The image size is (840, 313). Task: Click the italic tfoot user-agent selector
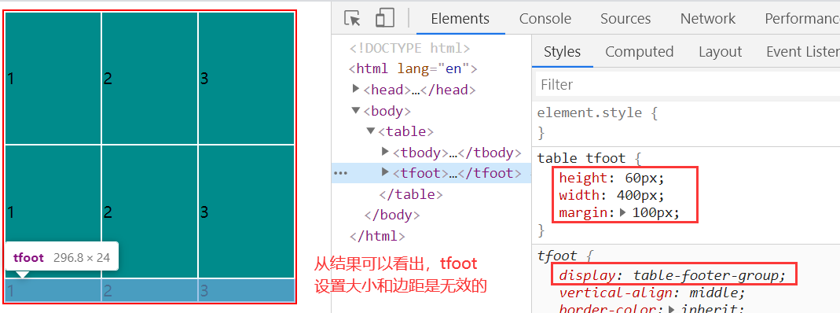[x=557, y=256]
